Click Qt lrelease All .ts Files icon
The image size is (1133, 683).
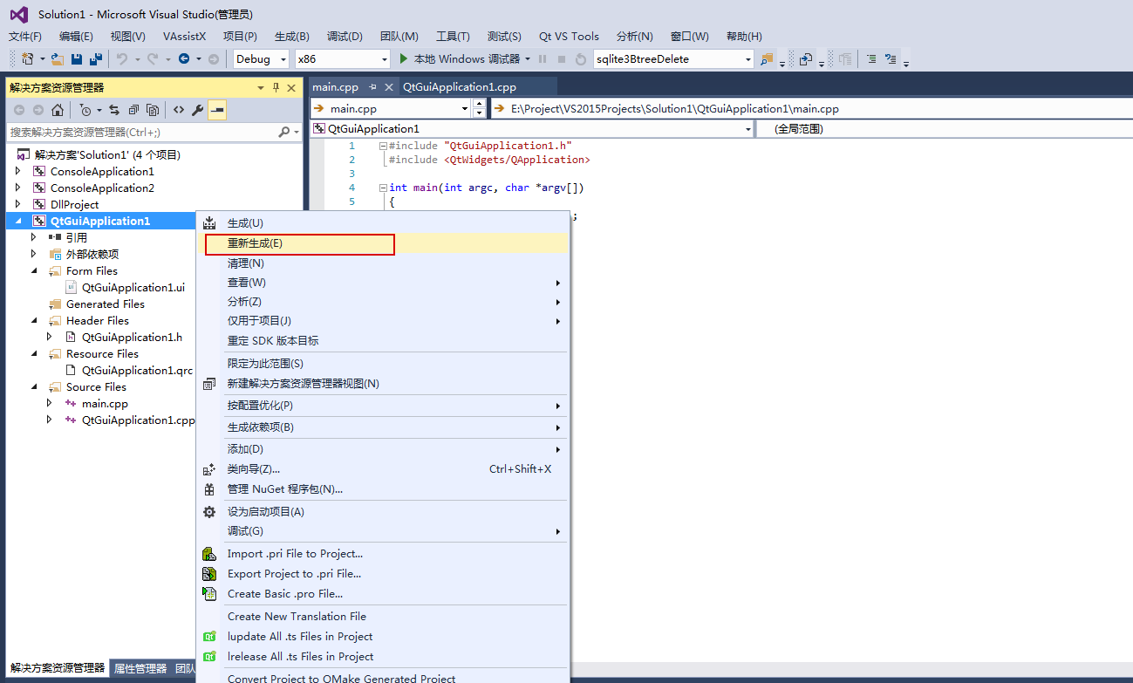209,657
